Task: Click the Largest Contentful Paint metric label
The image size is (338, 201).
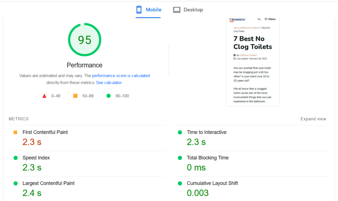Action: click(x=49, y=183)
